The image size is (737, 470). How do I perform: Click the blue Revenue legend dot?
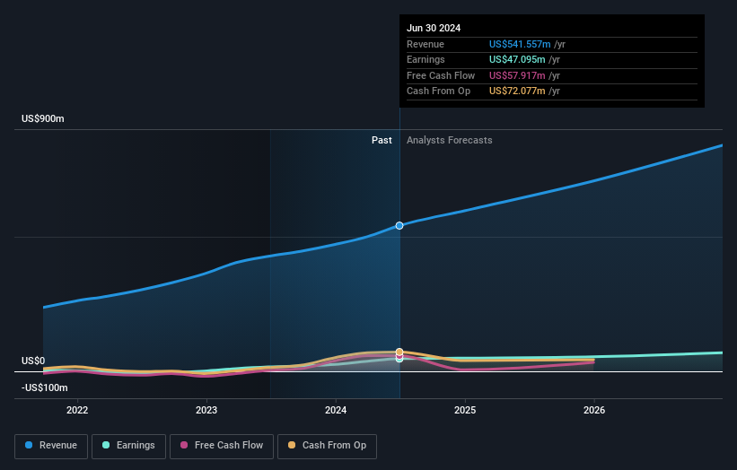pyautogui.click(x=29, y=445)
